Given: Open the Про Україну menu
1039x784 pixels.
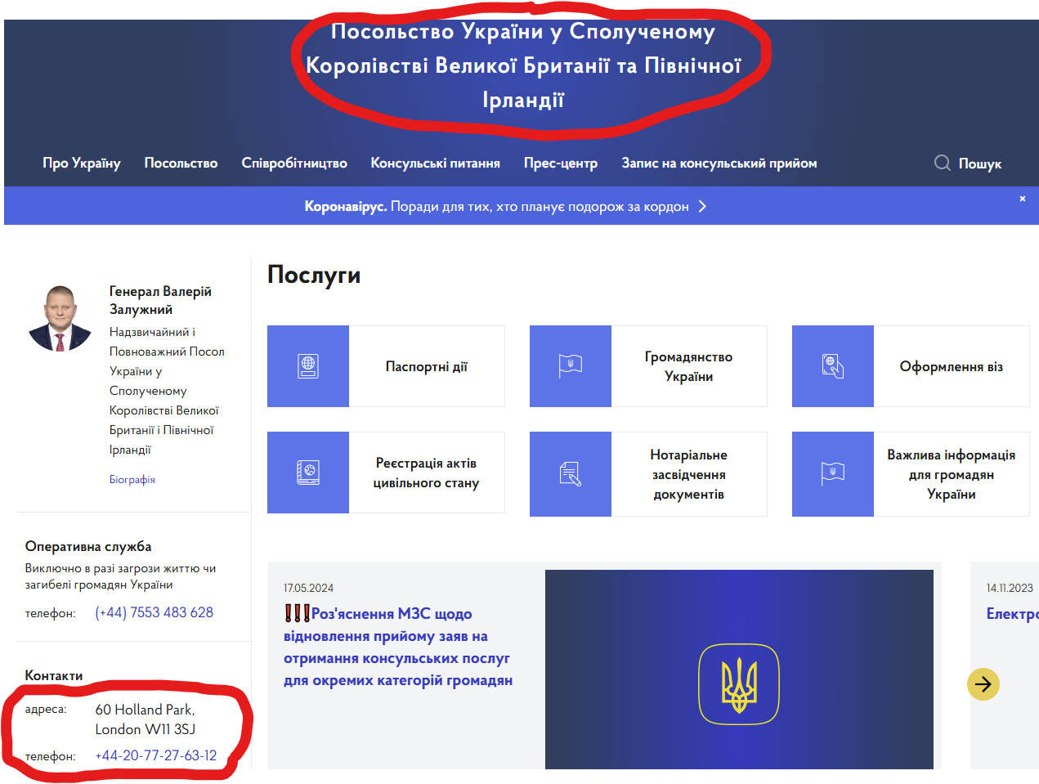Looking at the screenshot, I should (x=82, y=164).
